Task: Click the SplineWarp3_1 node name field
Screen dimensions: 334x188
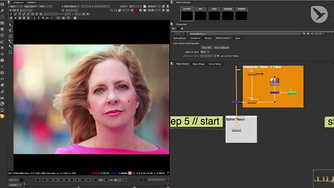Action: (x=245, y=34)
